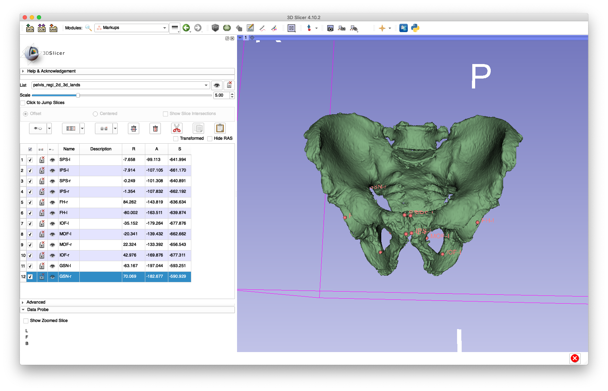Viewport: 608px width, 391px height.
Task: Click the SAVE scene icon
Action: 53,28
